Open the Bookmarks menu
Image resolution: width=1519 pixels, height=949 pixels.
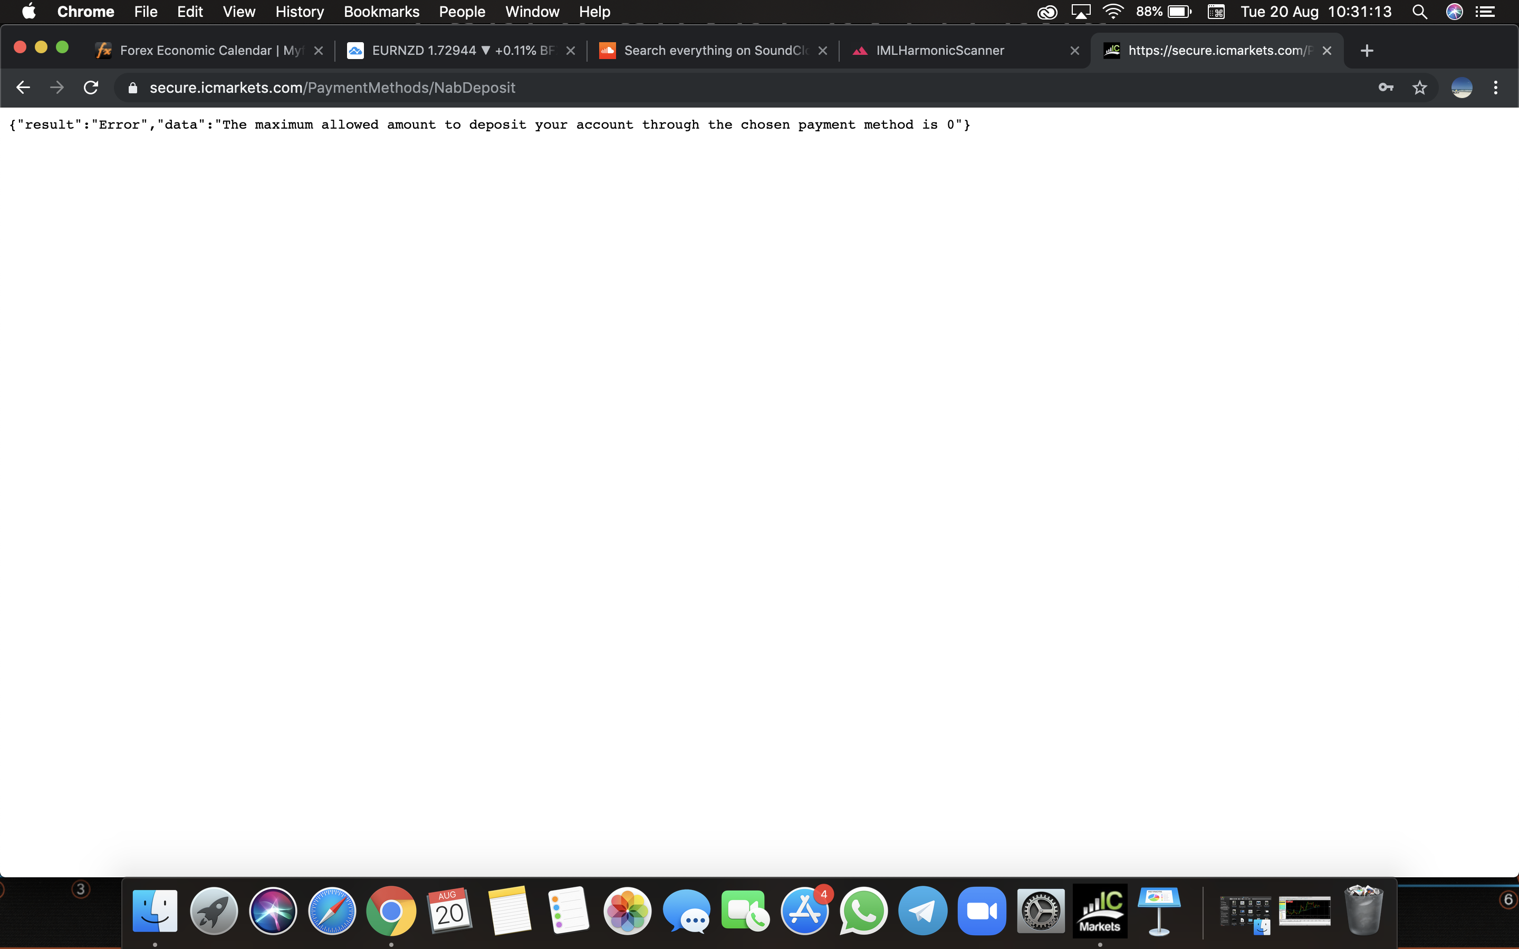coord(382,12)
